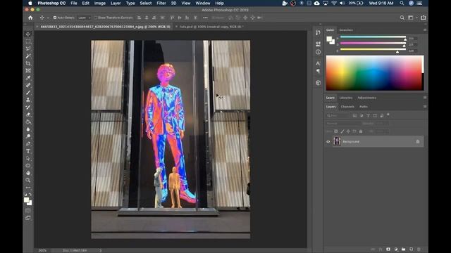Go to the Home screen
This screenshot has width=451, height=253.
click(x=30, y=18)
